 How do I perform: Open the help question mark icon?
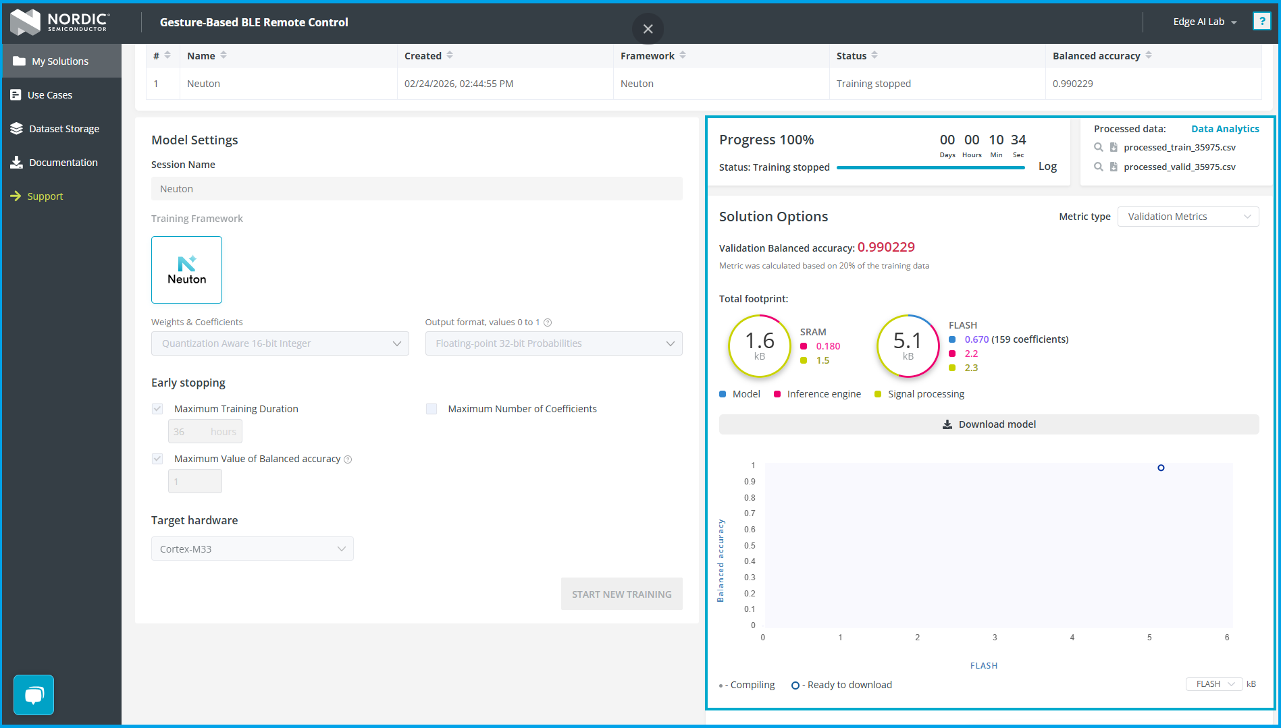point(1261,22)
